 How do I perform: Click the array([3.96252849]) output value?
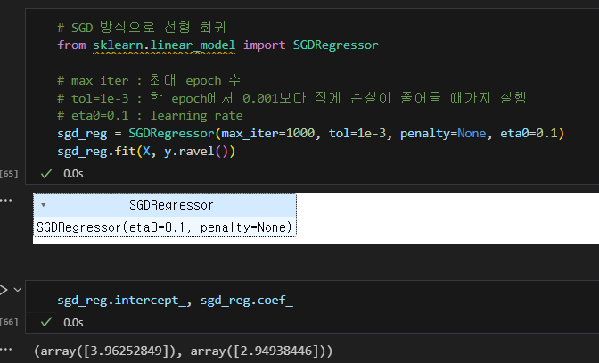coord(109,351)
